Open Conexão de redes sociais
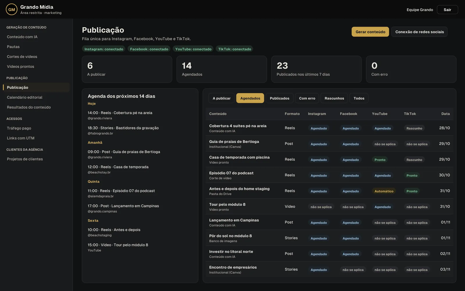The height and width of the screenshot is (291, 465). tap(419, 32)
